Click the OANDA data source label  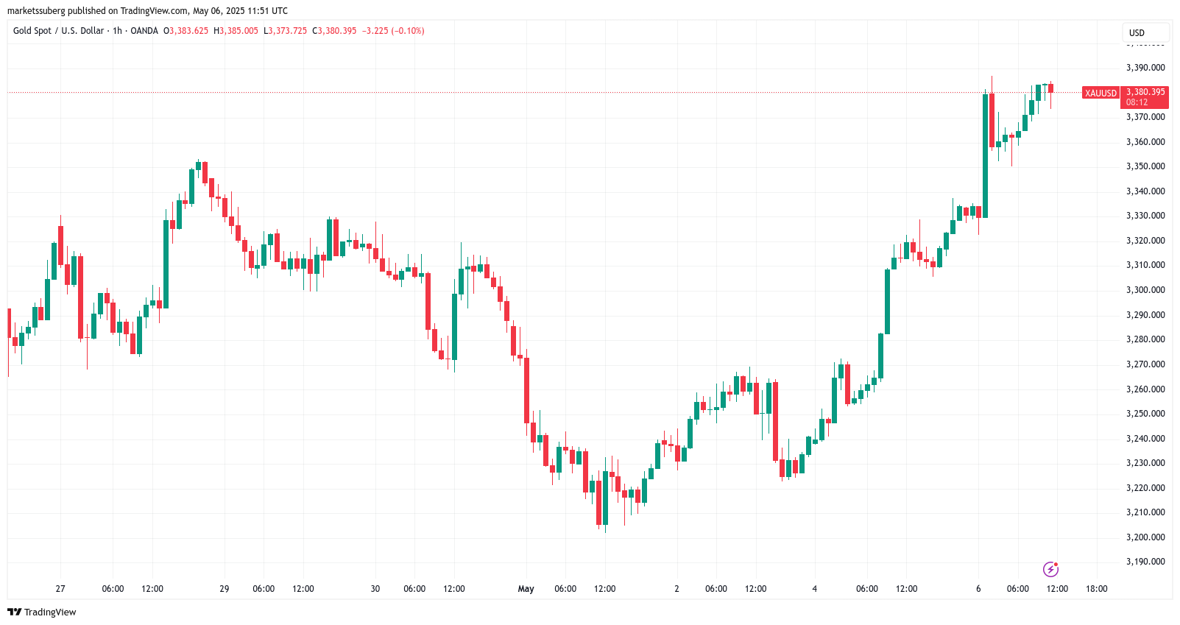point(144,31)
